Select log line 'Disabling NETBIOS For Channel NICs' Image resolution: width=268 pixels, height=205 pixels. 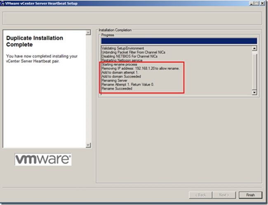coord(129,56)
